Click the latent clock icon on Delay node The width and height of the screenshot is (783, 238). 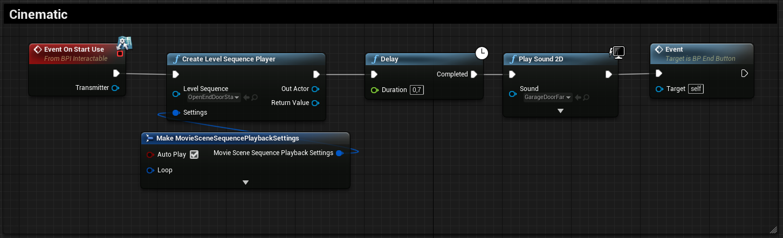(x=482, y=53)
